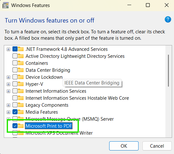This screenshot has width=174, height=154.
Task: Minimize the Windows Features window
Action: 129,5
